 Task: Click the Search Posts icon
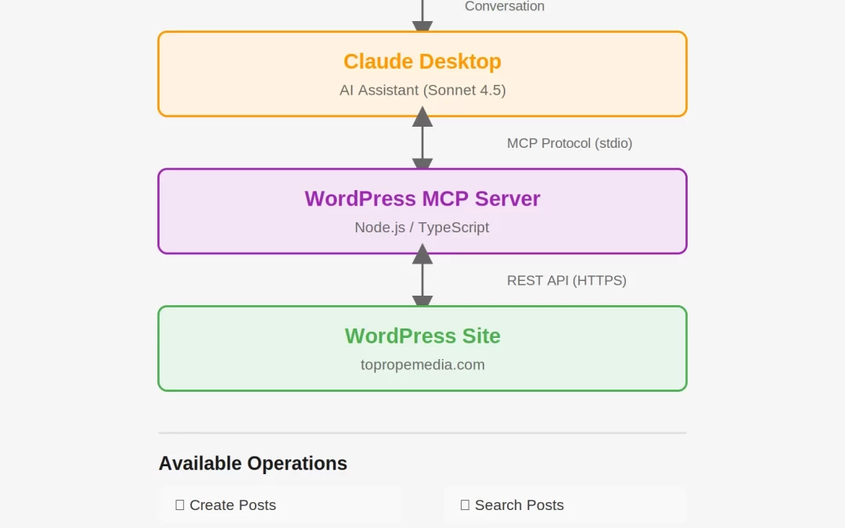[x=465, y=505]
